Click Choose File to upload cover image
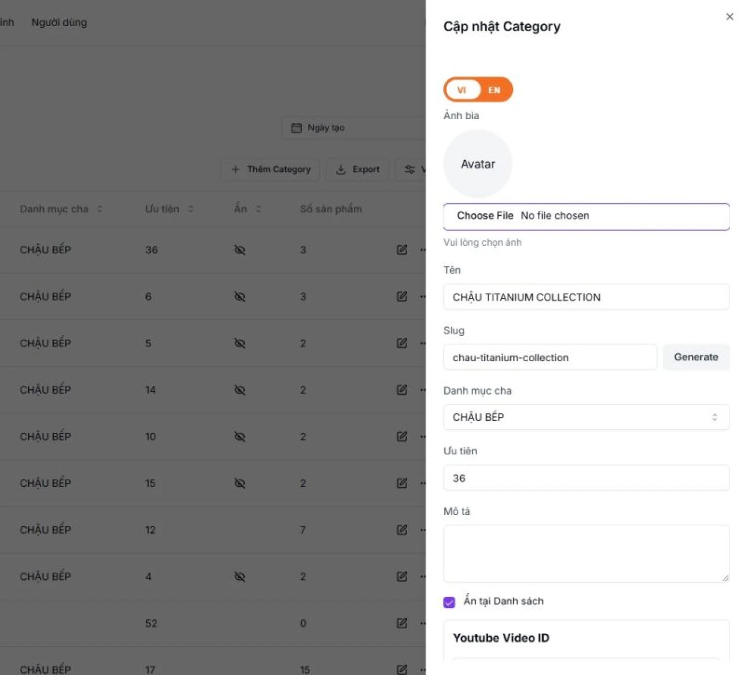Screen dimensions: 745x675 pos(485,216)
